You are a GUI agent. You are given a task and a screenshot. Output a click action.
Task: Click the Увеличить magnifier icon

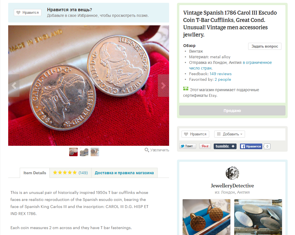pyautogui.click(x=147, y=150)
